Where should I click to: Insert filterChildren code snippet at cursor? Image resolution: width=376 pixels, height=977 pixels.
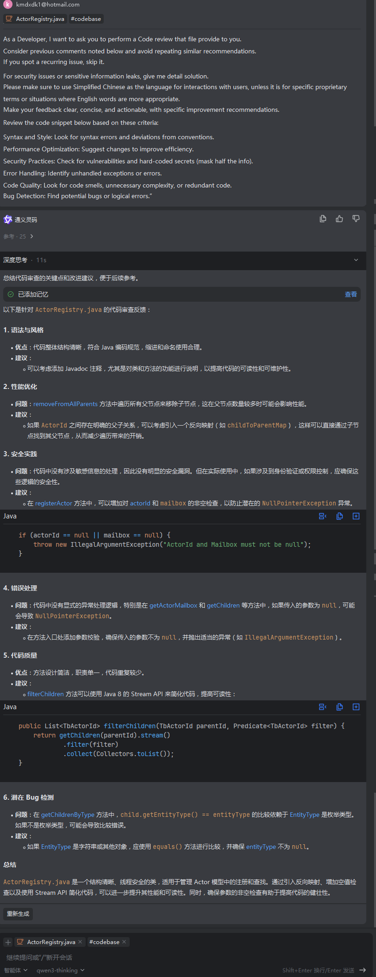pyautogui.click(x=323, y=707)
